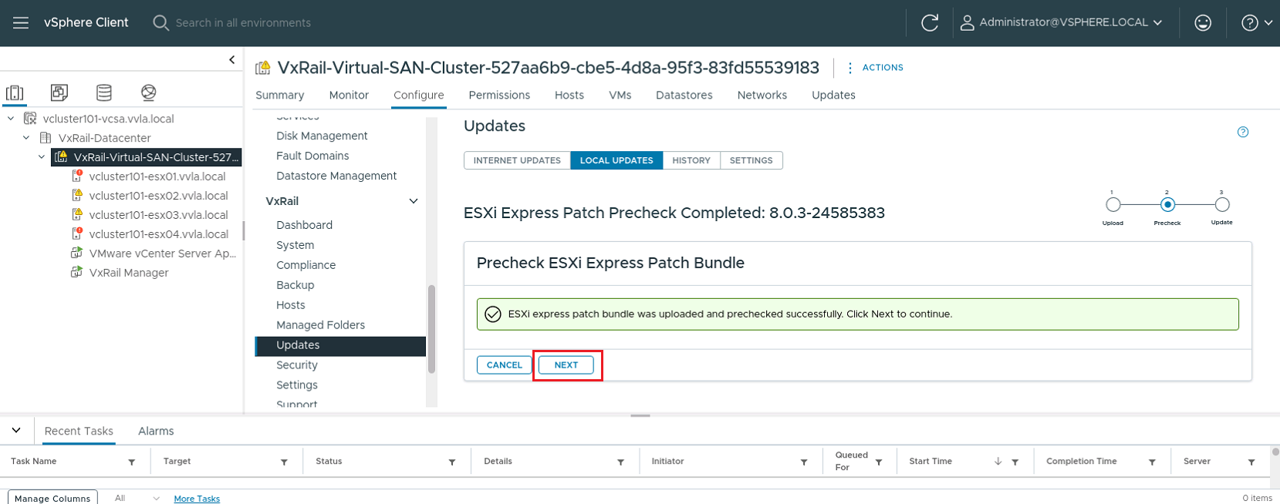Open the More Tasks link

(x=197, y=499)
